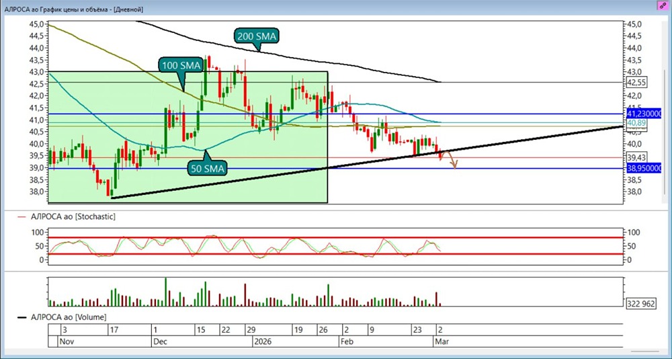Select the АЛРОСА ао [Stochastic] legend label
672x359 pixels.
(73, 216)
